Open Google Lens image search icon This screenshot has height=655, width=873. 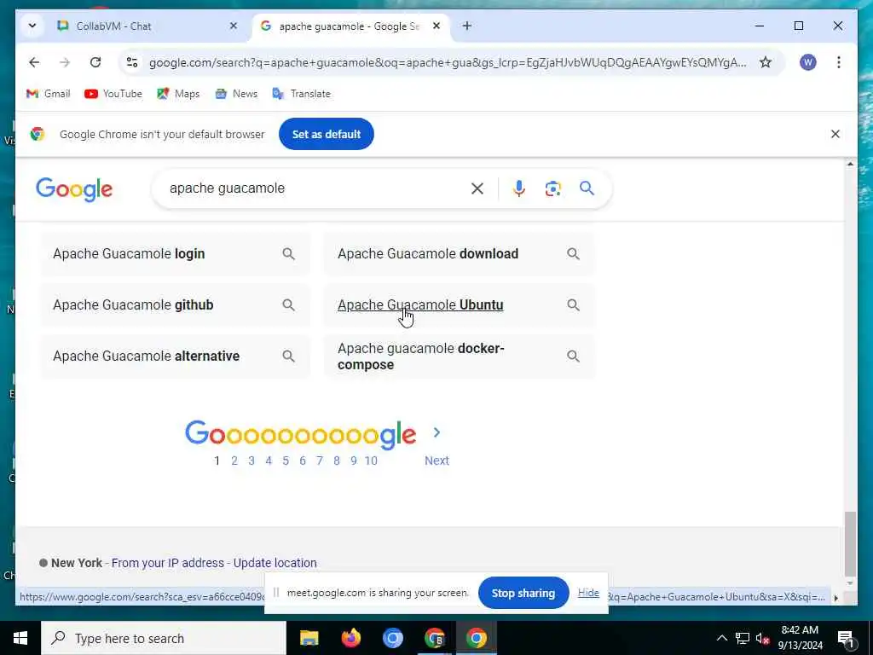point(552,188)
